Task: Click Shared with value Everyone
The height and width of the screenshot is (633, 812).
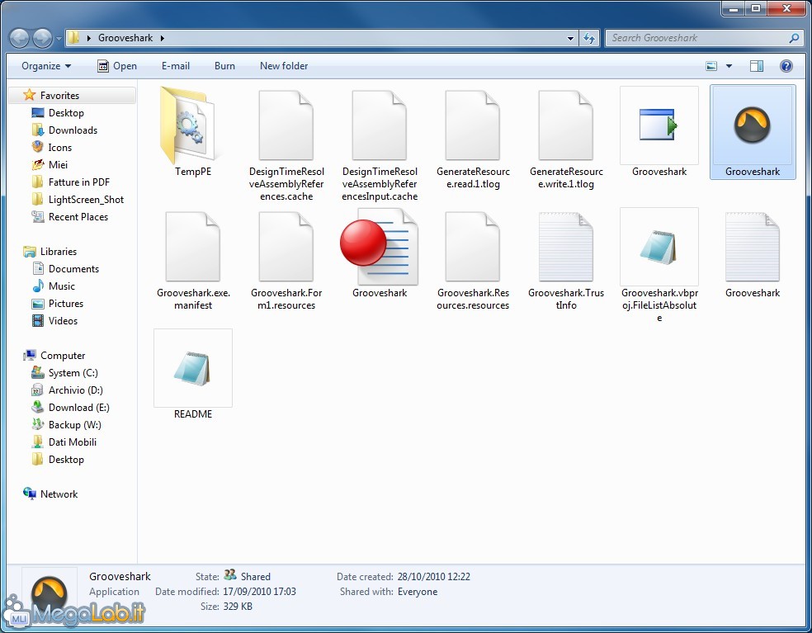Action: point(418,592)
